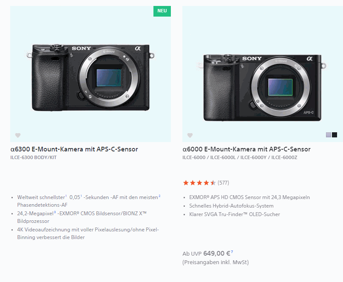Open the α6300 E-Mount-Kamera title link
Screen dimensions: 343x282
(74, 149)
